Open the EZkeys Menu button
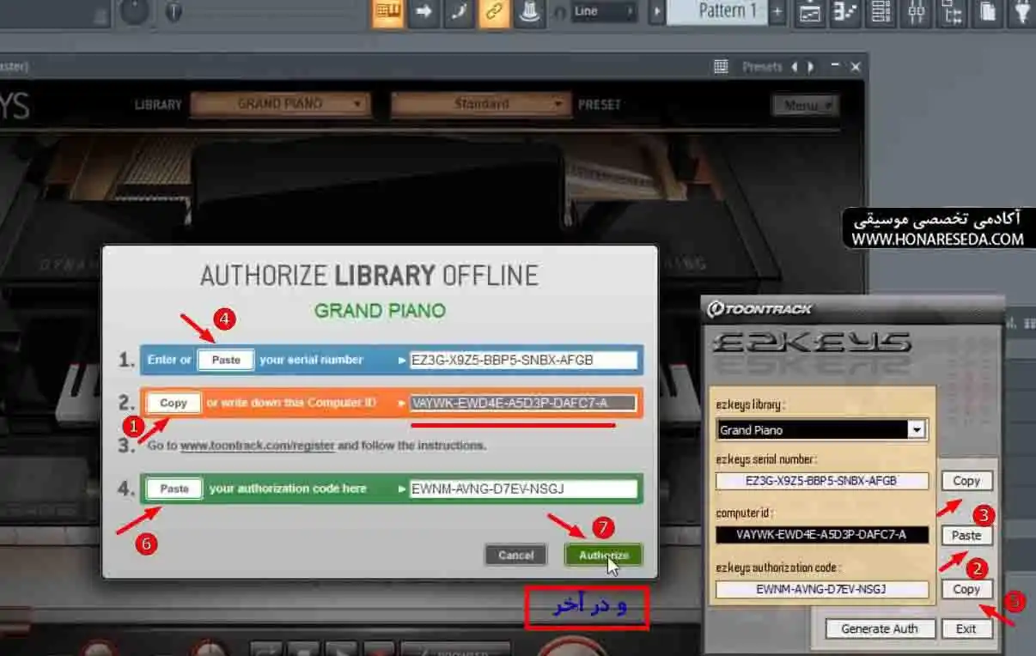Viewport: 1036px width, 656px height. (x=805, y=105)
